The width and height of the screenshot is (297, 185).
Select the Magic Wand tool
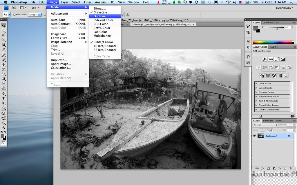point(3,40)
